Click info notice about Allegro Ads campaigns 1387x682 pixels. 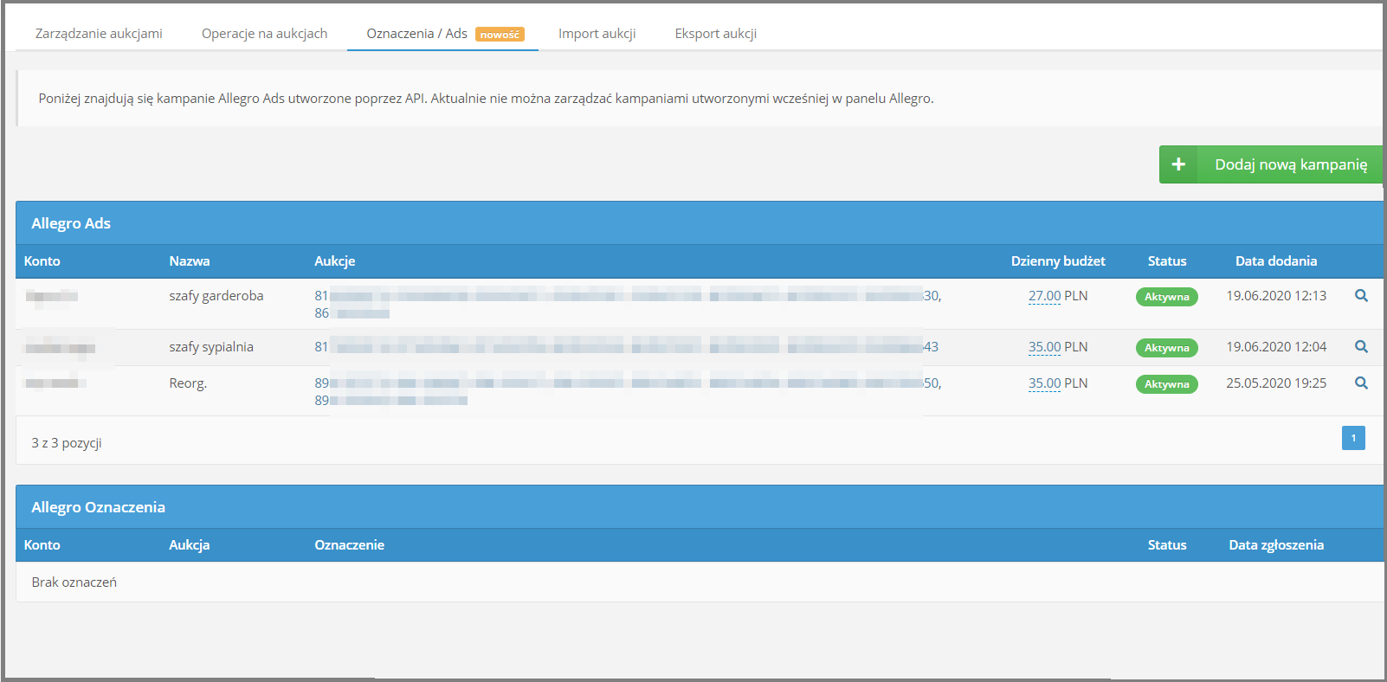700,99
